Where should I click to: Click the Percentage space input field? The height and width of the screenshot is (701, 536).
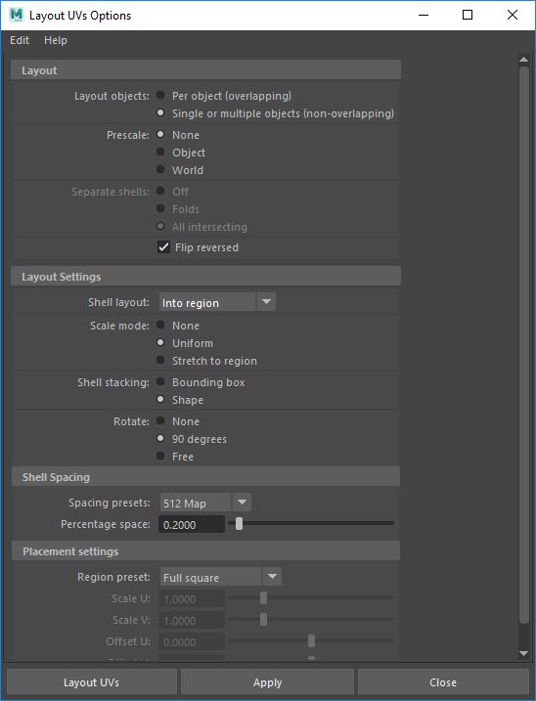(x=192, y=524)
